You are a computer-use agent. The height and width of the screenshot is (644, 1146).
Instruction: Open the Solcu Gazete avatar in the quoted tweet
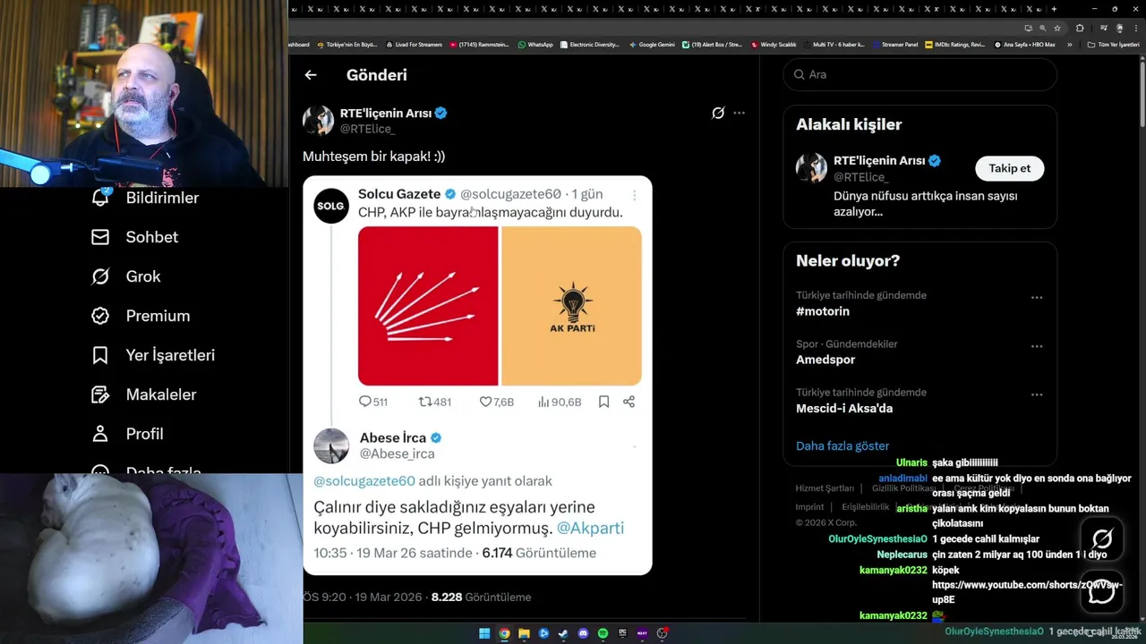point(330,206)
